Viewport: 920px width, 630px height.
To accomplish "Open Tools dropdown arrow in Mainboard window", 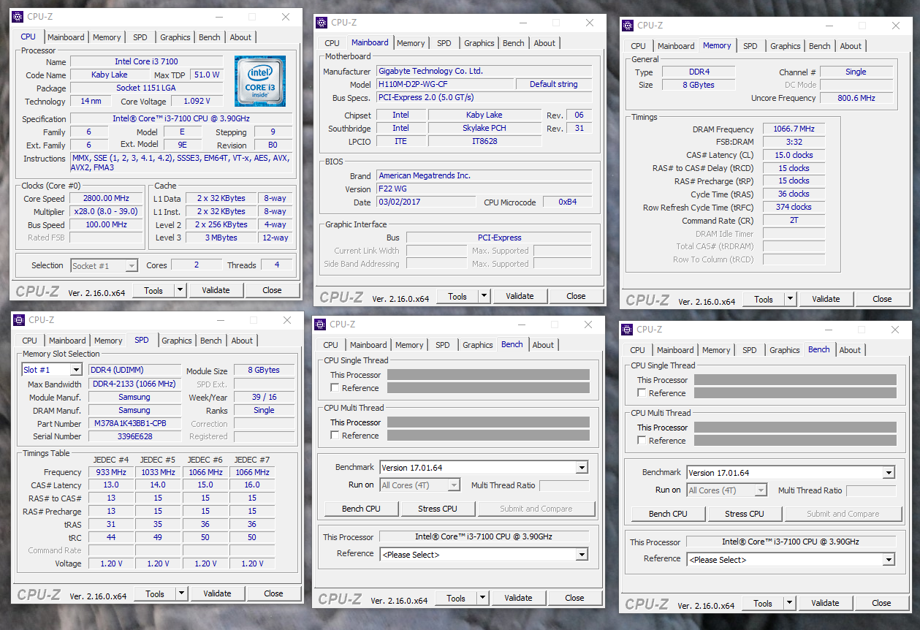I will pos(484,296).
